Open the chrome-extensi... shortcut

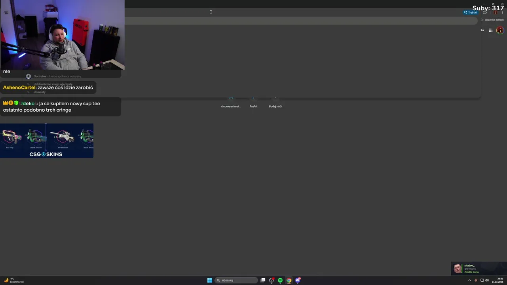[231, 102]
